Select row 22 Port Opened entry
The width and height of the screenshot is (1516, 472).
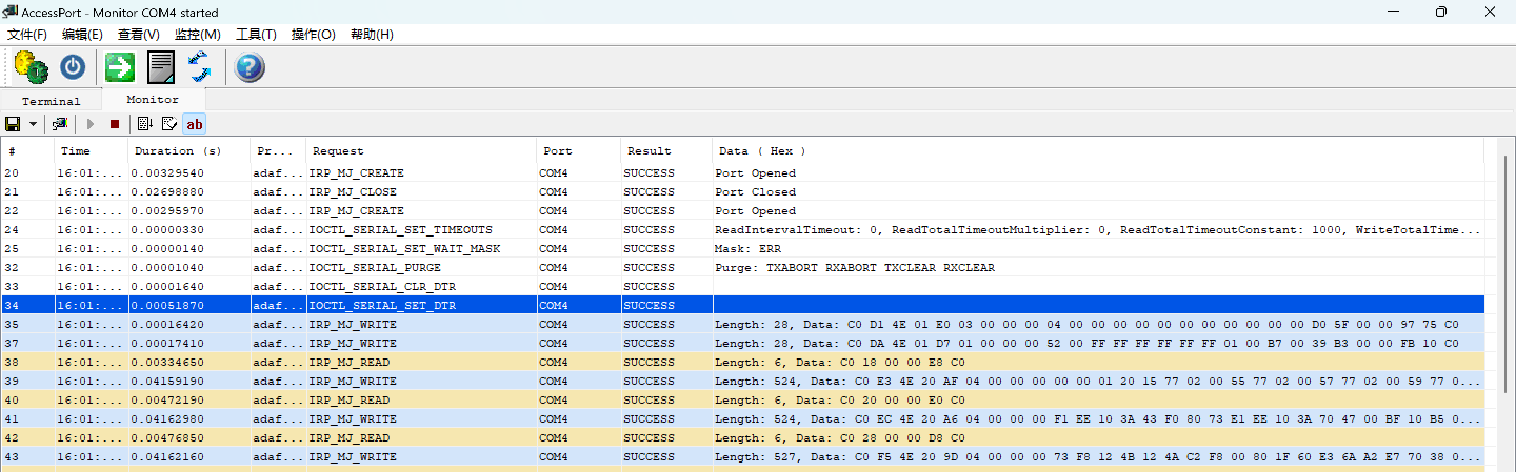pos(743,211)
